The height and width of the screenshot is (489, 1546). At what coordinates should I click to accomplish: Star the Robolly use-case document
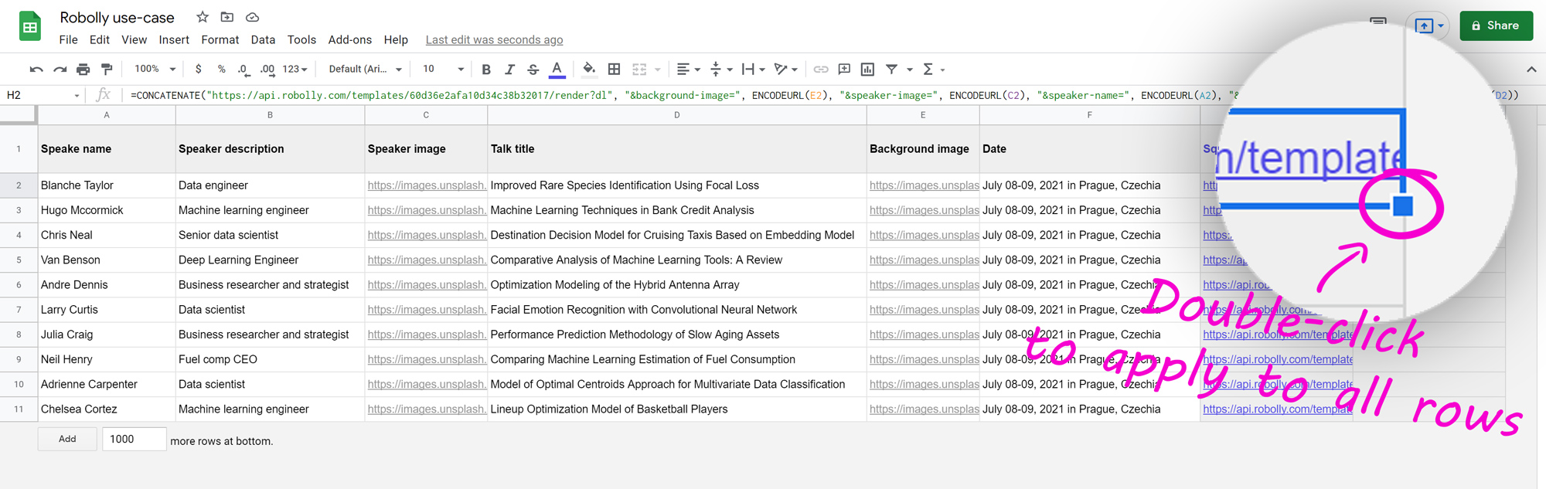(x=203, y=17)
